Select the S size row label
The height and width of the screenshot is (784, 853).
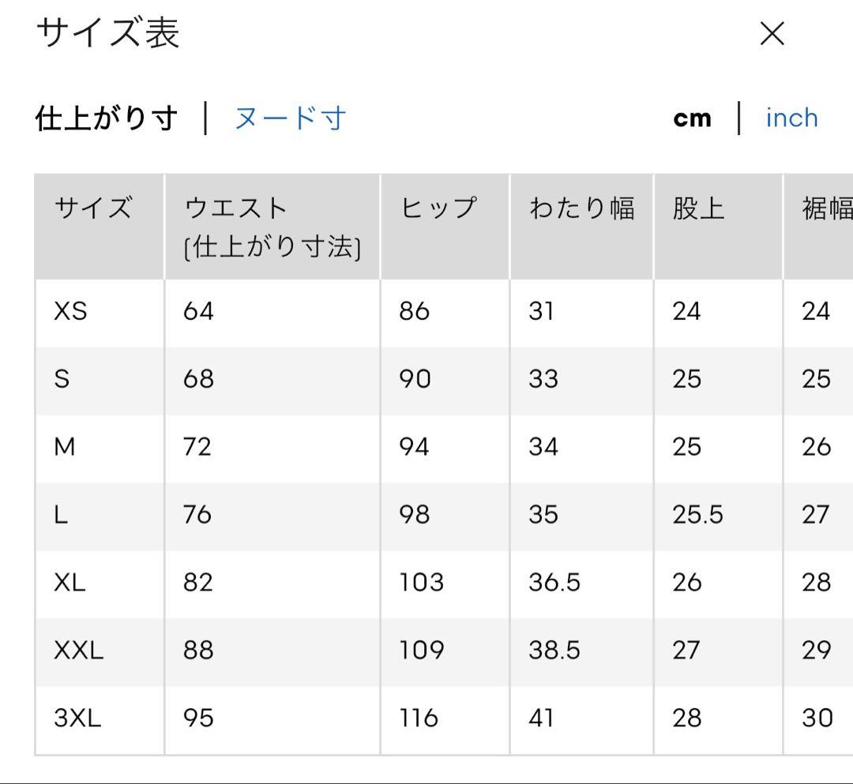62,379
